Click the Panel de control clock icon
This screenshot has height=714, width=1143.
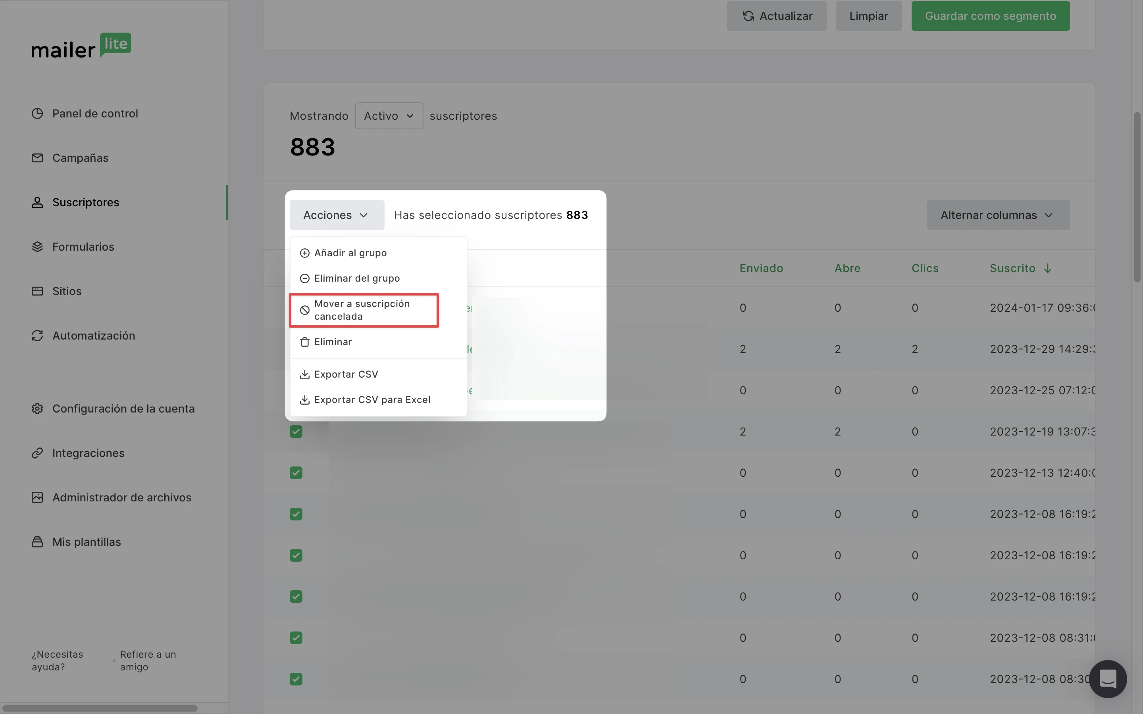click(x=37, y=113)
